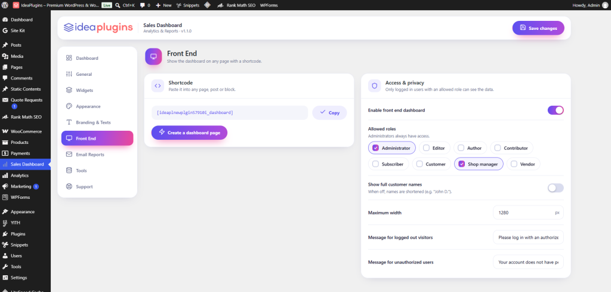Switch to plugin Dashboard tab
The width and height of the screenshot is (611, 292).
tap(97, 58)
